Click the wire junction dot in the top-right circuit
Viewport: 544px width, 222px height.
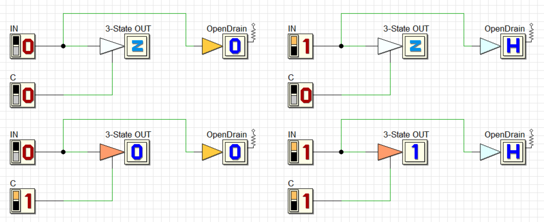341,46
